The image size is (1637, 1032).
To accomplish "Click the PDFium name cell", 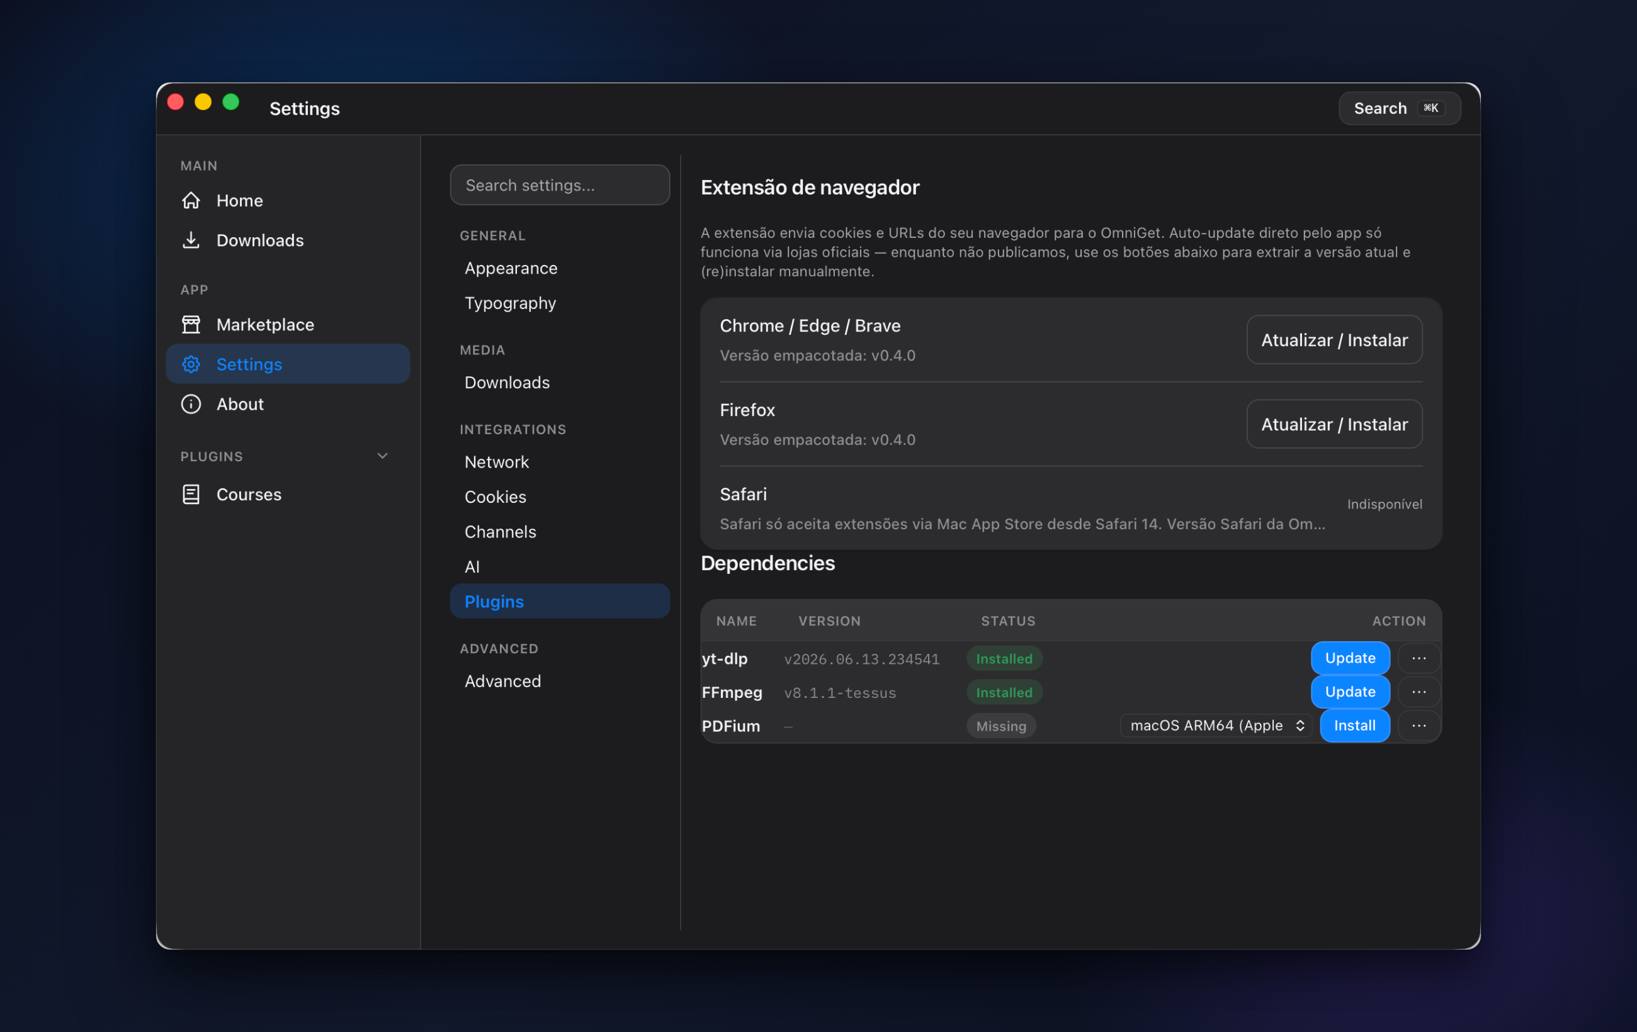I will [x=731, y=726].
